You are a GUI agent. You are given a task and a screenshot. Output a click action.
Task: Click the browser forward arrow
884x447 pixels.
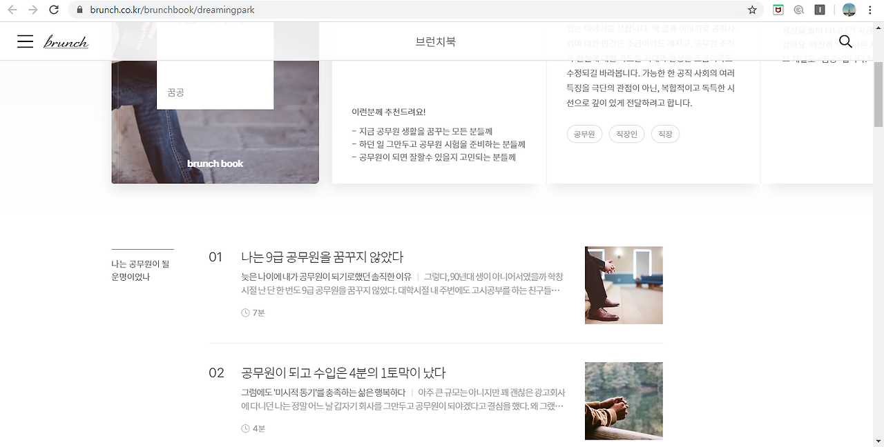click(x=32, y=10)
